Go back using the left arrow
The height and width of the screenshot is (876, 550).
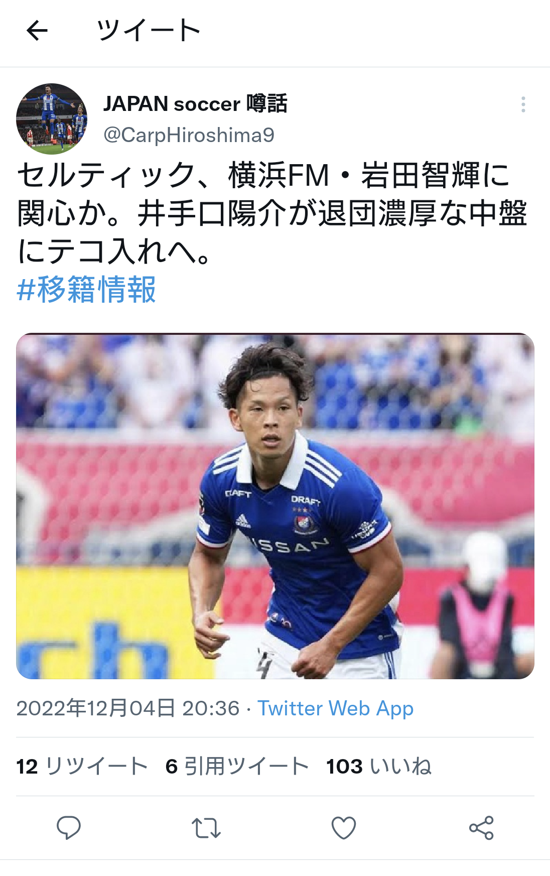37,31
